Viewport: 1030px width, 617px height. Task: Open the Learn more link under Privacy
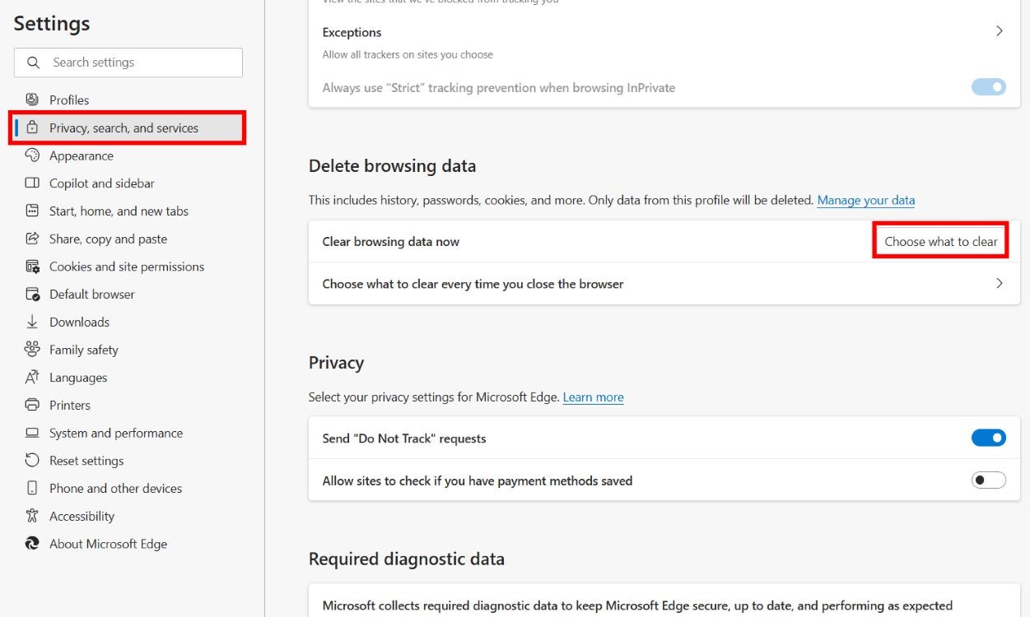593,397
